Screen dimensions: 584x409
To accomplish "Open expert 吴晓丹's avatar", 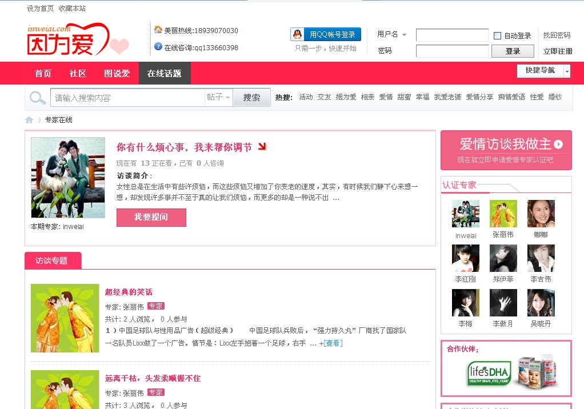I will click(541, 303).
